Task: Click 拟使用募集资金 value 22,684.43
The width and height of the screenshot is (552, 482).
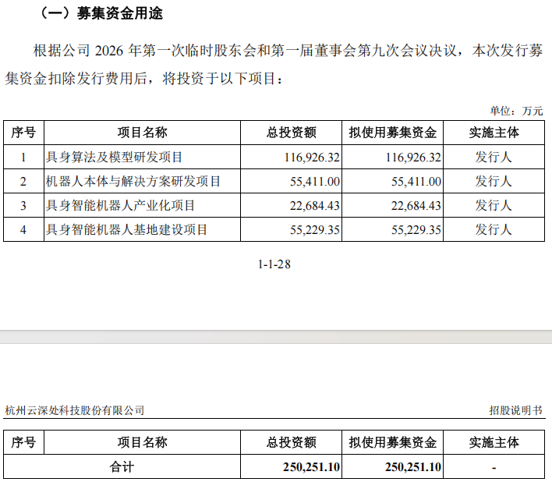Action: (x=416, y=206)
